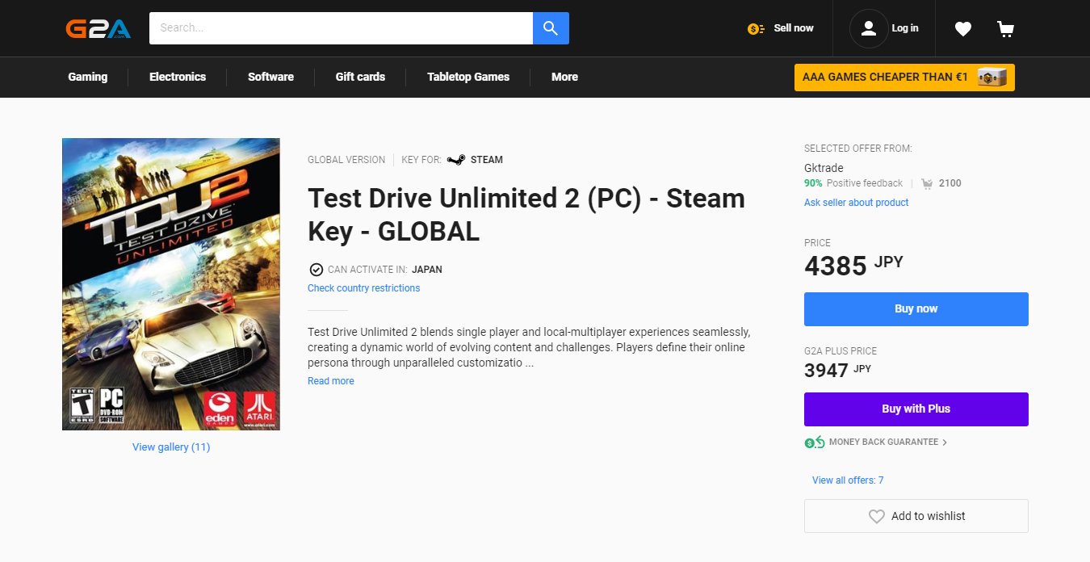Screen dimensions: 1090x562
Task: Click inside the search input field
Action: pos(341,28)
